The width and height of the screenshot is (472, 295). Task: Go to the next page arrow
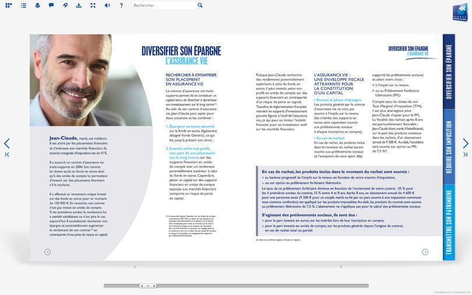[466, 143]
